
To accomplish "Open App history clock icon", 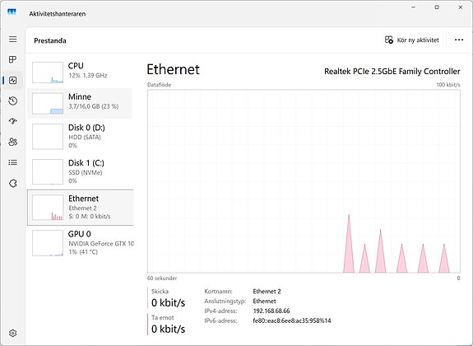I will [x=12, y=101].
